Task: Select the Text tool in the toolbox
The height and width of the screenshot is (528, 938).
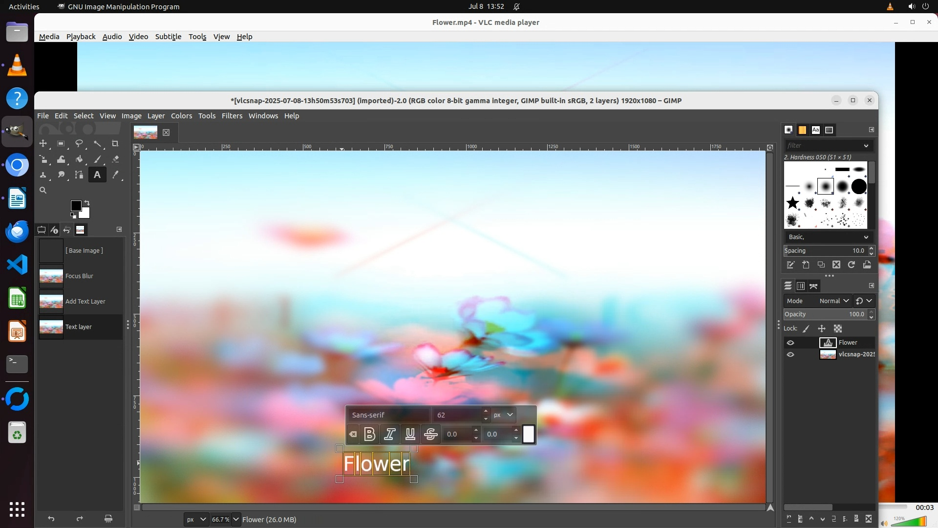Action: (x=97, y=175)
